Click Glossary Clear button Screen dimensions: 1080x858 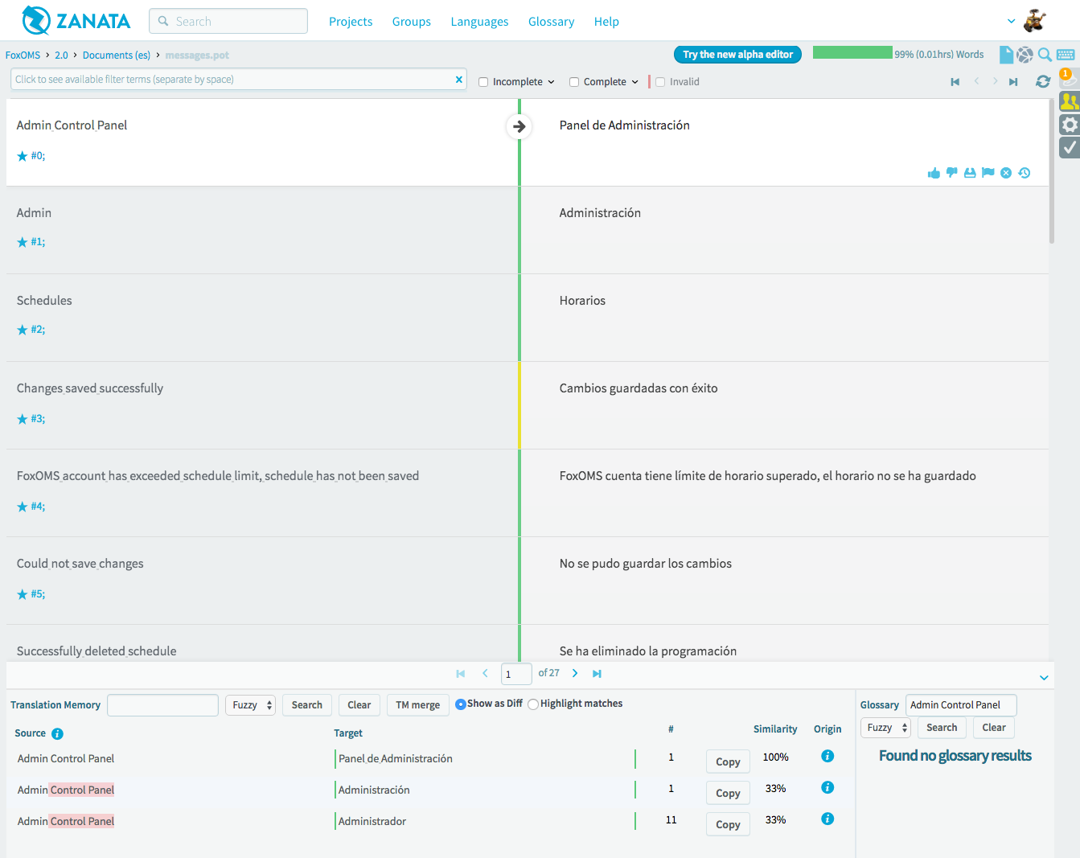coord(994,728)
